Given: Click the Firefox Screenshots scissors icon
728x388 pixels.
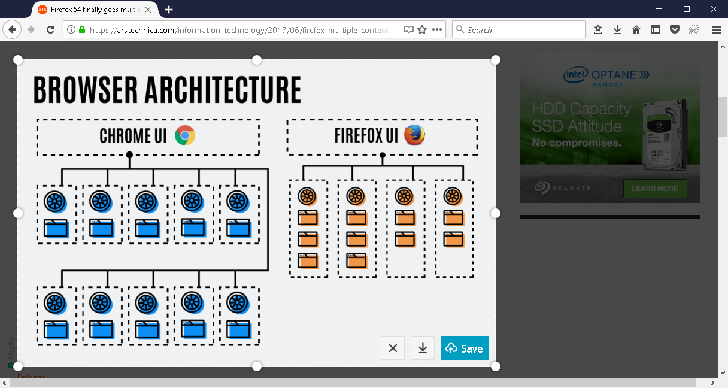Looking at the screenshot, I should (694, 29).
